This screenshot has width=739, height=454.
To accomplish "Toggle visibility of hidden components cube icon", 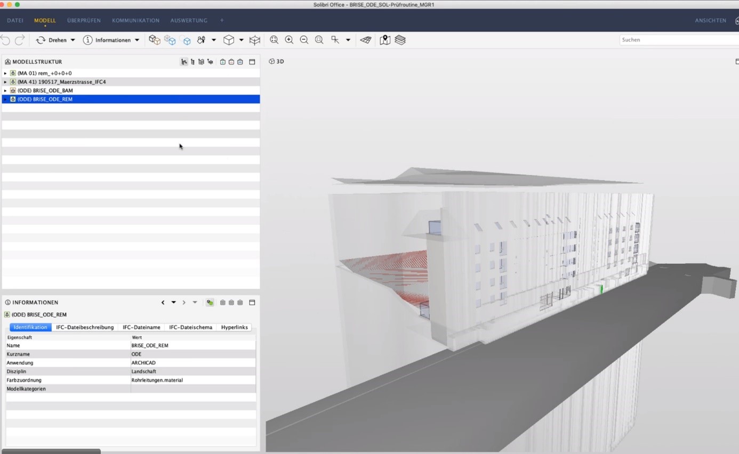I will (x=187, y=39).
